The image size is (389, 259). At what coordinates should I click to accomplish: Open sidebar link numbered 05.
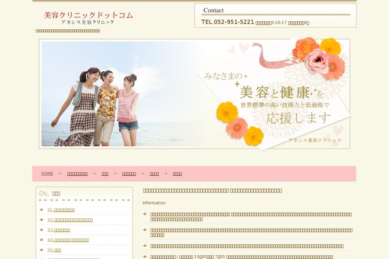pyautogui.click(x=54, y=250)
